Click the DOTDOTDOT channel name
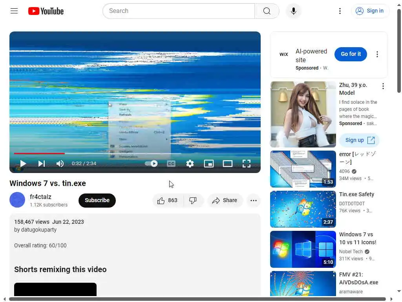Viewport: 402px width, 302px height. click(352, 203)
